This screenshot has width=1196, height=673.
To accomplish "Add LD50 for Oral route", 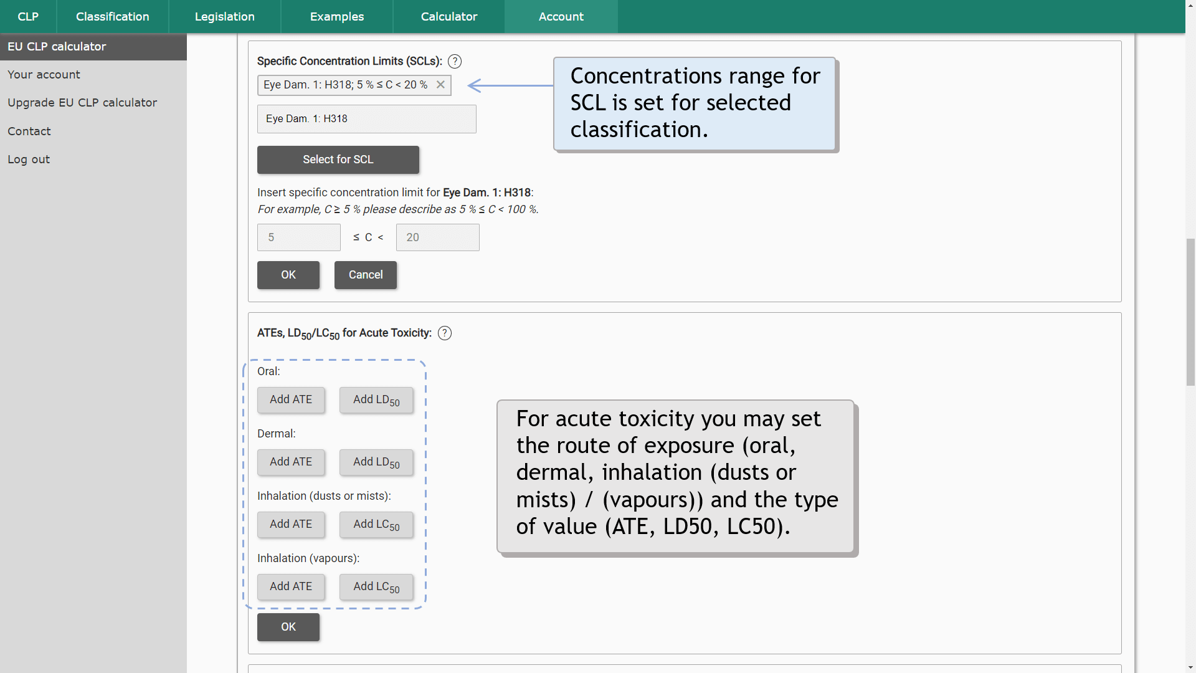I will 376,400.
